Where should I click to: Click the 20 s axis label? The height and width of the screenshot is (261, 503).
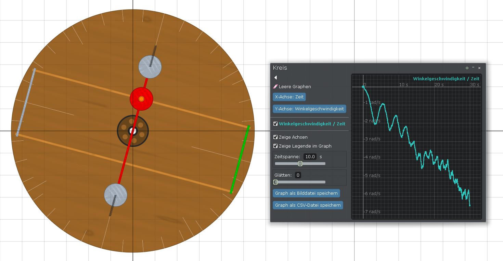tap(439, 85)
